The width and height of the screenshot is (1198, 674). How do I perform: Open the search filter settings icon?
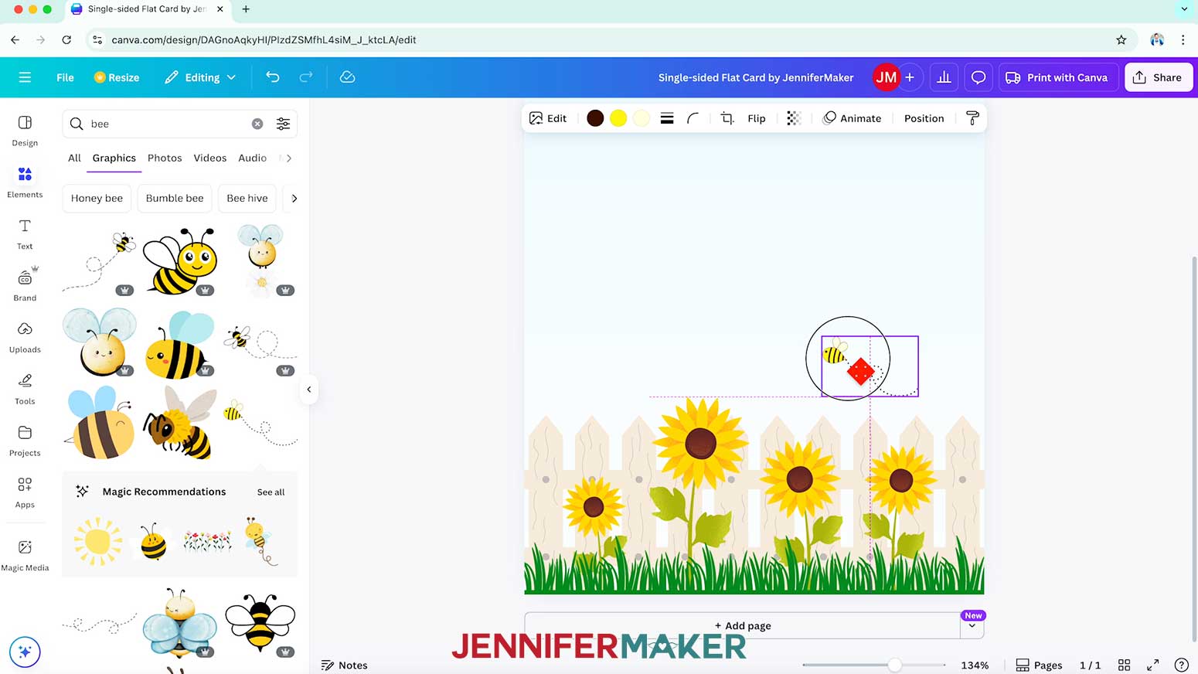284,124
